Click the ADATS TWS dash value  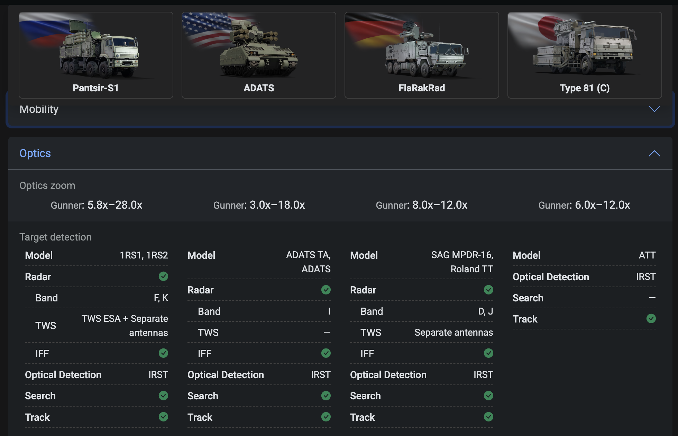pyautogui.click(x=327, y=333)
